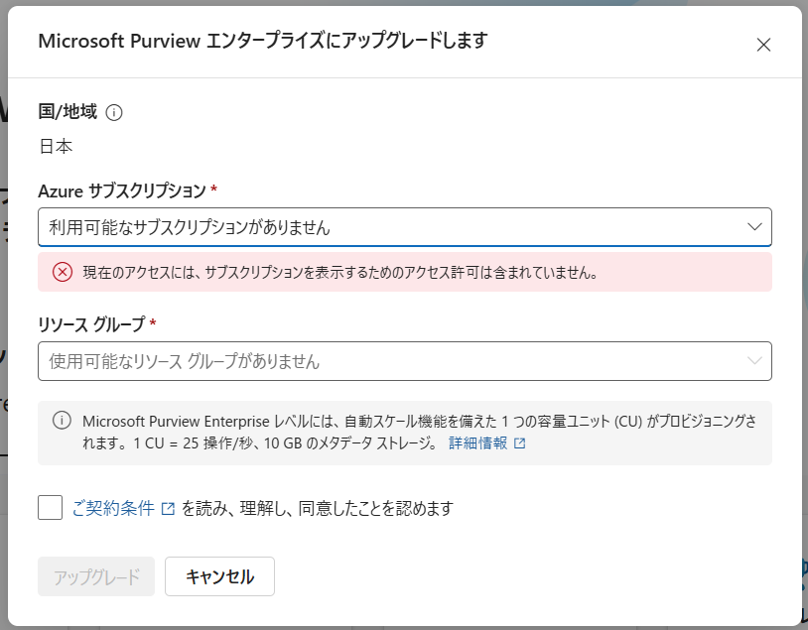The width and height of the screenshot is (808, 630).
Task: Open the 詳細情報 link
Action: [478, 443]
